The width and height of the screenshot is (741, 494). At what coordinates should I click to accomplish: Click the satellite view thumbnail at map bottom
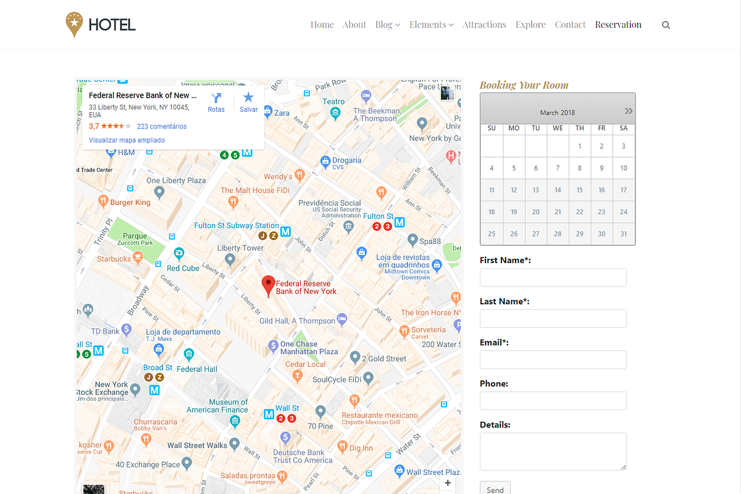[x=94, y=489]
